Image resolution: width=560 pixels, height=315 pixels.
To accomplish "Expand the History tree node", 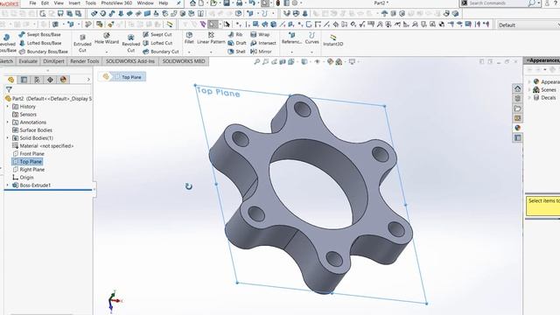I will [8, 107].
